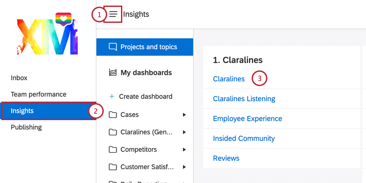Click the Create dashboard button
This screenshot has height=183, width=366.
click(146, 96)
